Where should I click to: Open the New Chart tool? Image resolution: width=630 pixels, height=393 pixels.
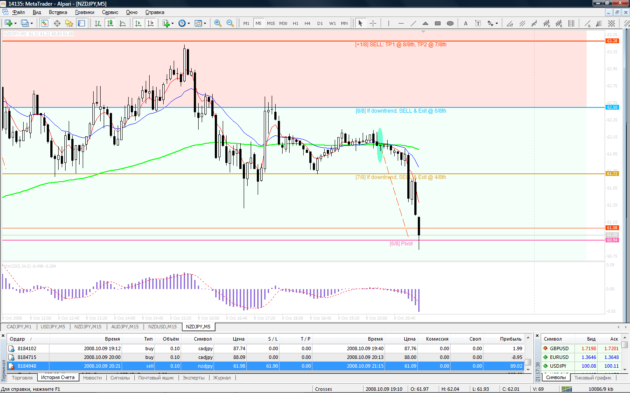coord(8,23)
